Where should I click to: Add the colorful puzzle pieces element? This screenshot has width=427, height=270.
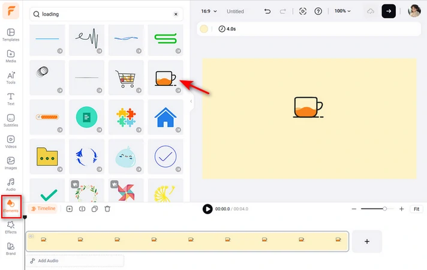pyautogui.click(x=126, y=117)
